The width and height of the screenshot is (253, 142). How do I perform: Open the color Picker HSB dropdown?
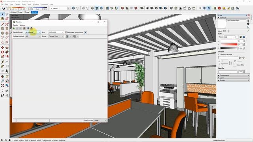click(229, 37)
